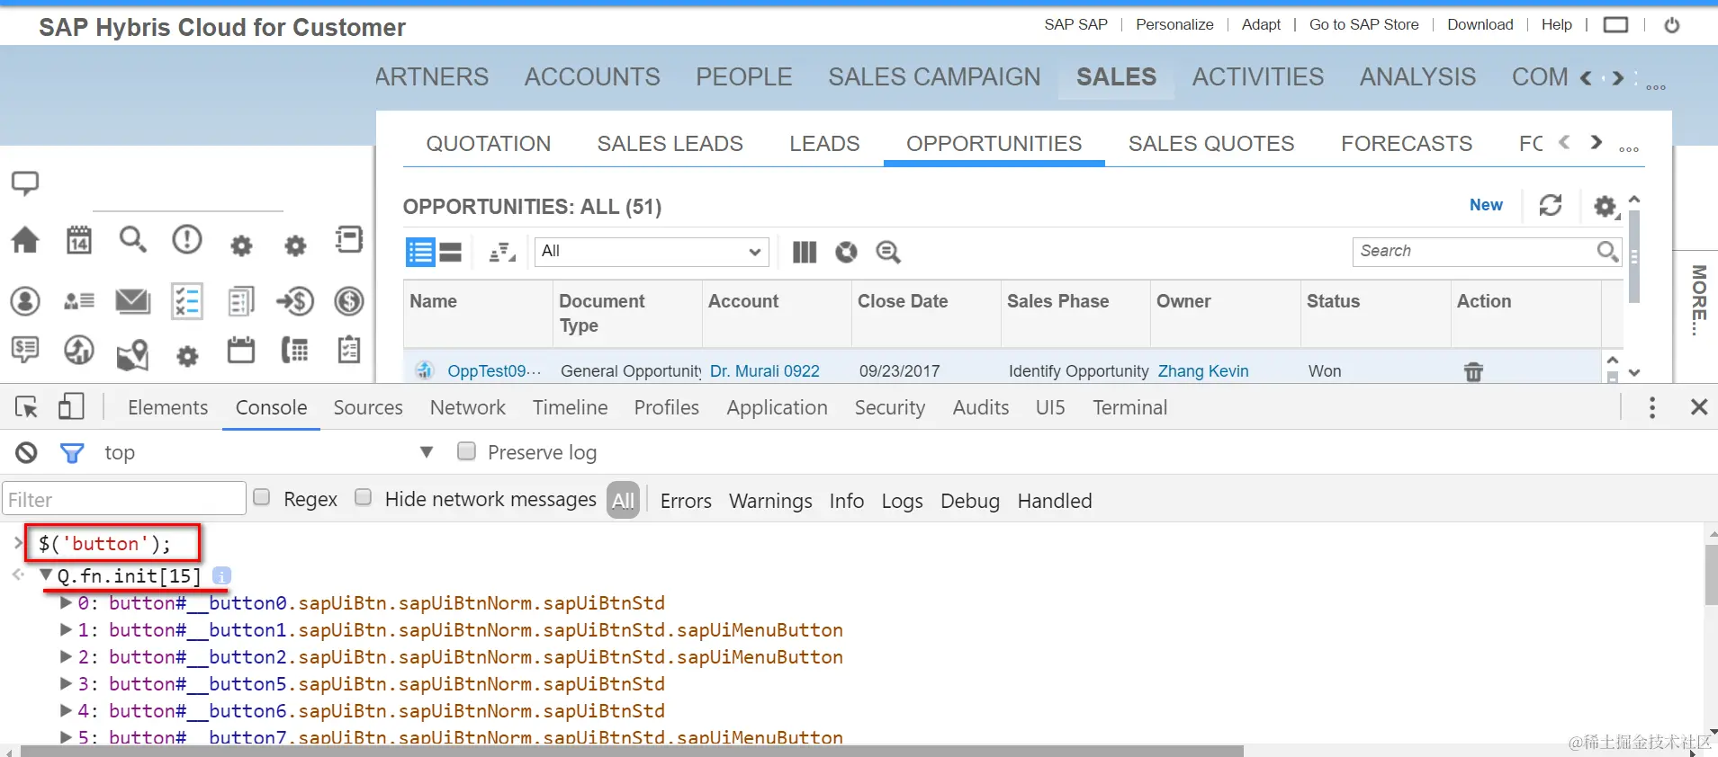Open the checklist icon in sidebar
Screen dimensions: 1718x757
187,301
